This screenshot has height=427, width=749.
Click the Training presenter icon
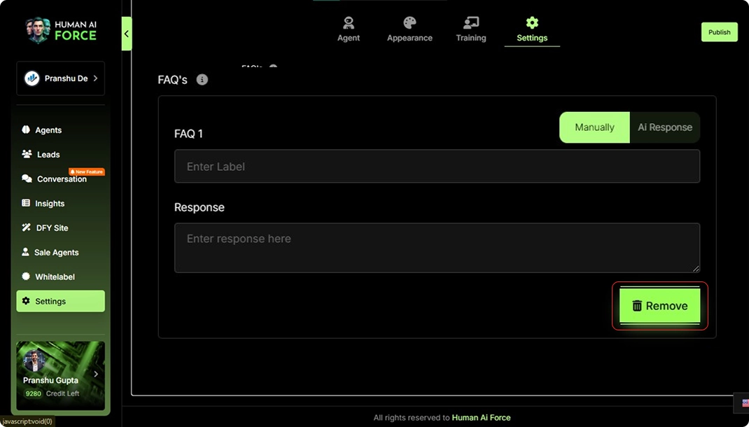coord(471,22)
